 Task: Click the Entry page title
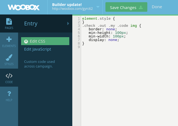(31, 24)
